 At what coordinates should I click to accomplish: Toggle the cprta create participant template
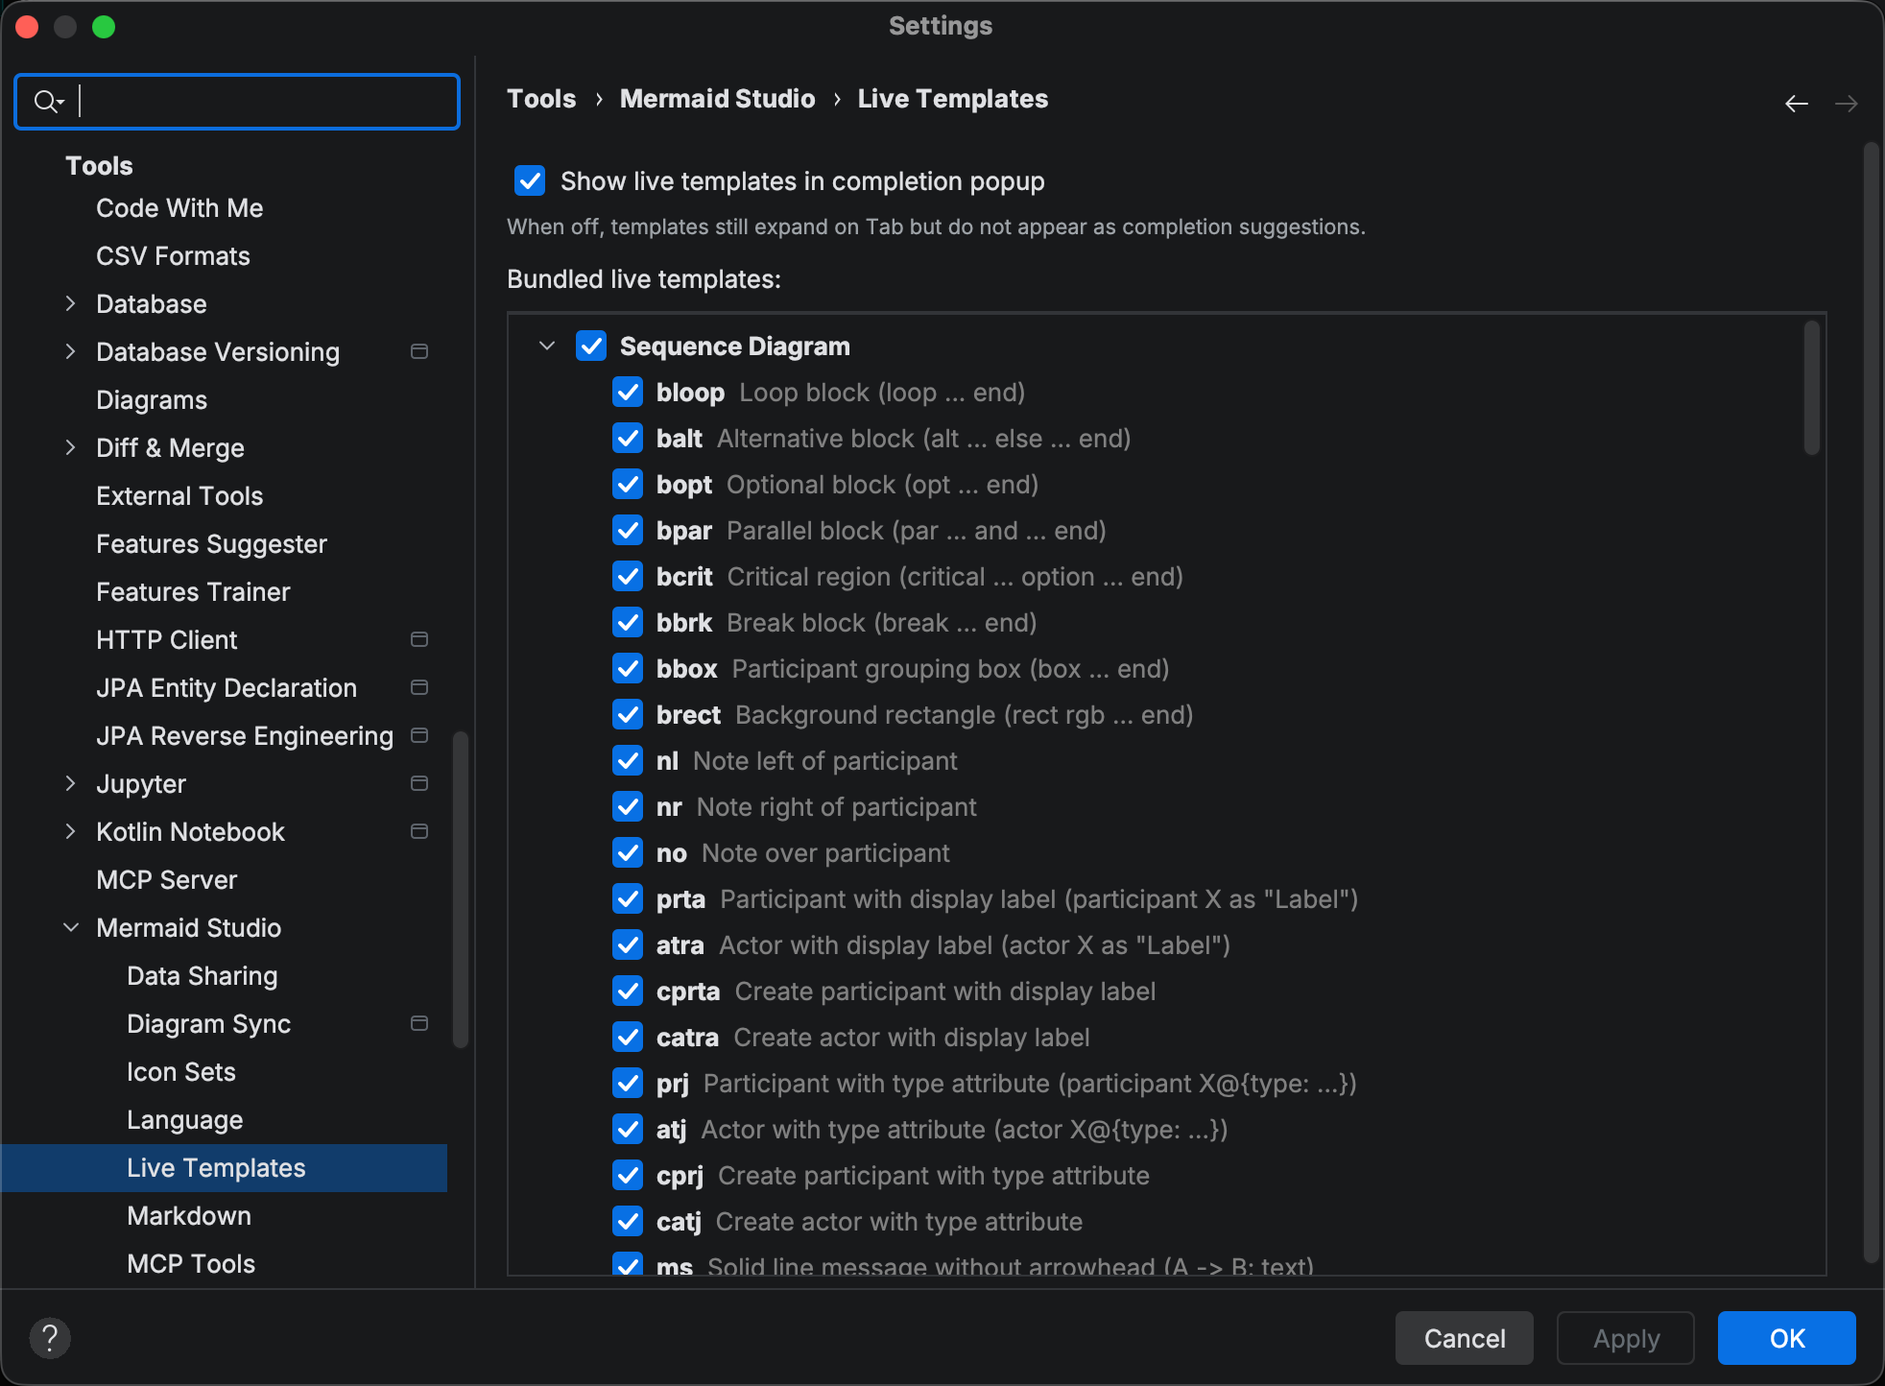(628, 991)
